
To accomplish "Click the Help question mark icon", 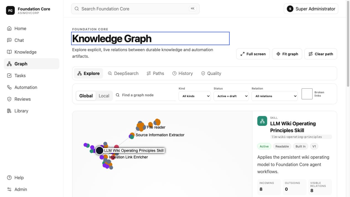I will tap(9, 178).
